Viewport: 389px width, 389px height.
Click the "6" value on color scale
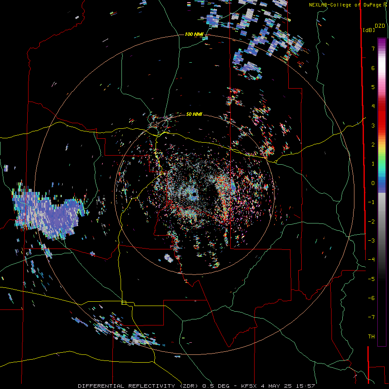(x=373, y=68)
